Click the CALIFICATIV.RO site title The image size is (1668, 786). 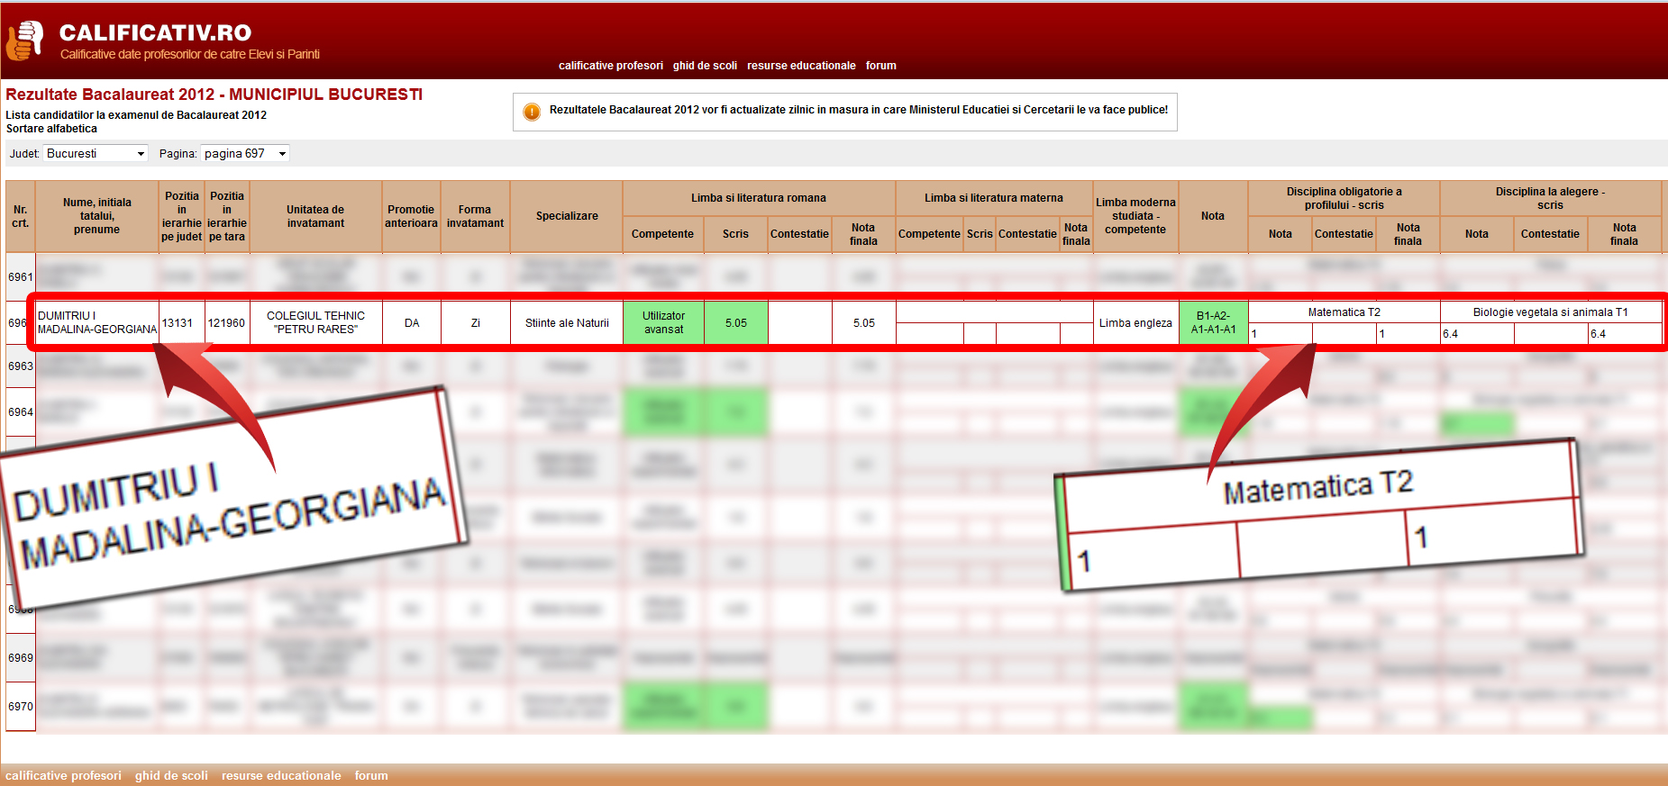click(155, 33)
